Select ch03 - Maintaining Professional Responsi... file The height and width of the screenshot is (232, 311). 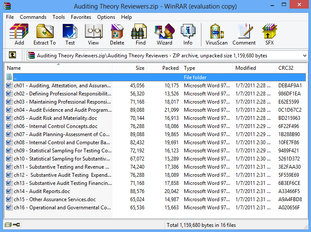[62, 102]
